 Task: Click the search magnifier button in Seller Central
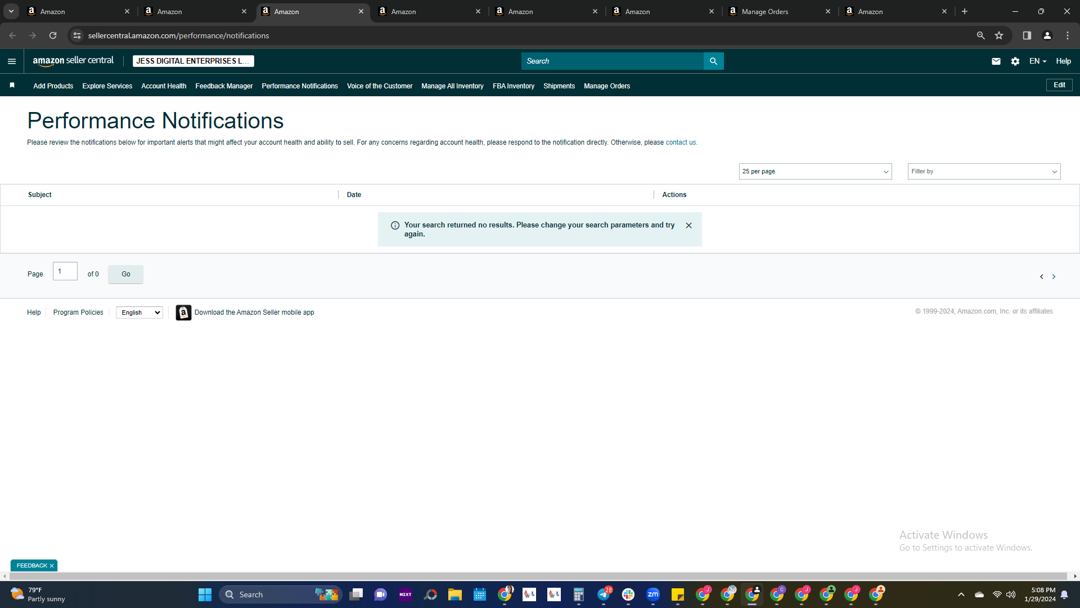[713, 61]
